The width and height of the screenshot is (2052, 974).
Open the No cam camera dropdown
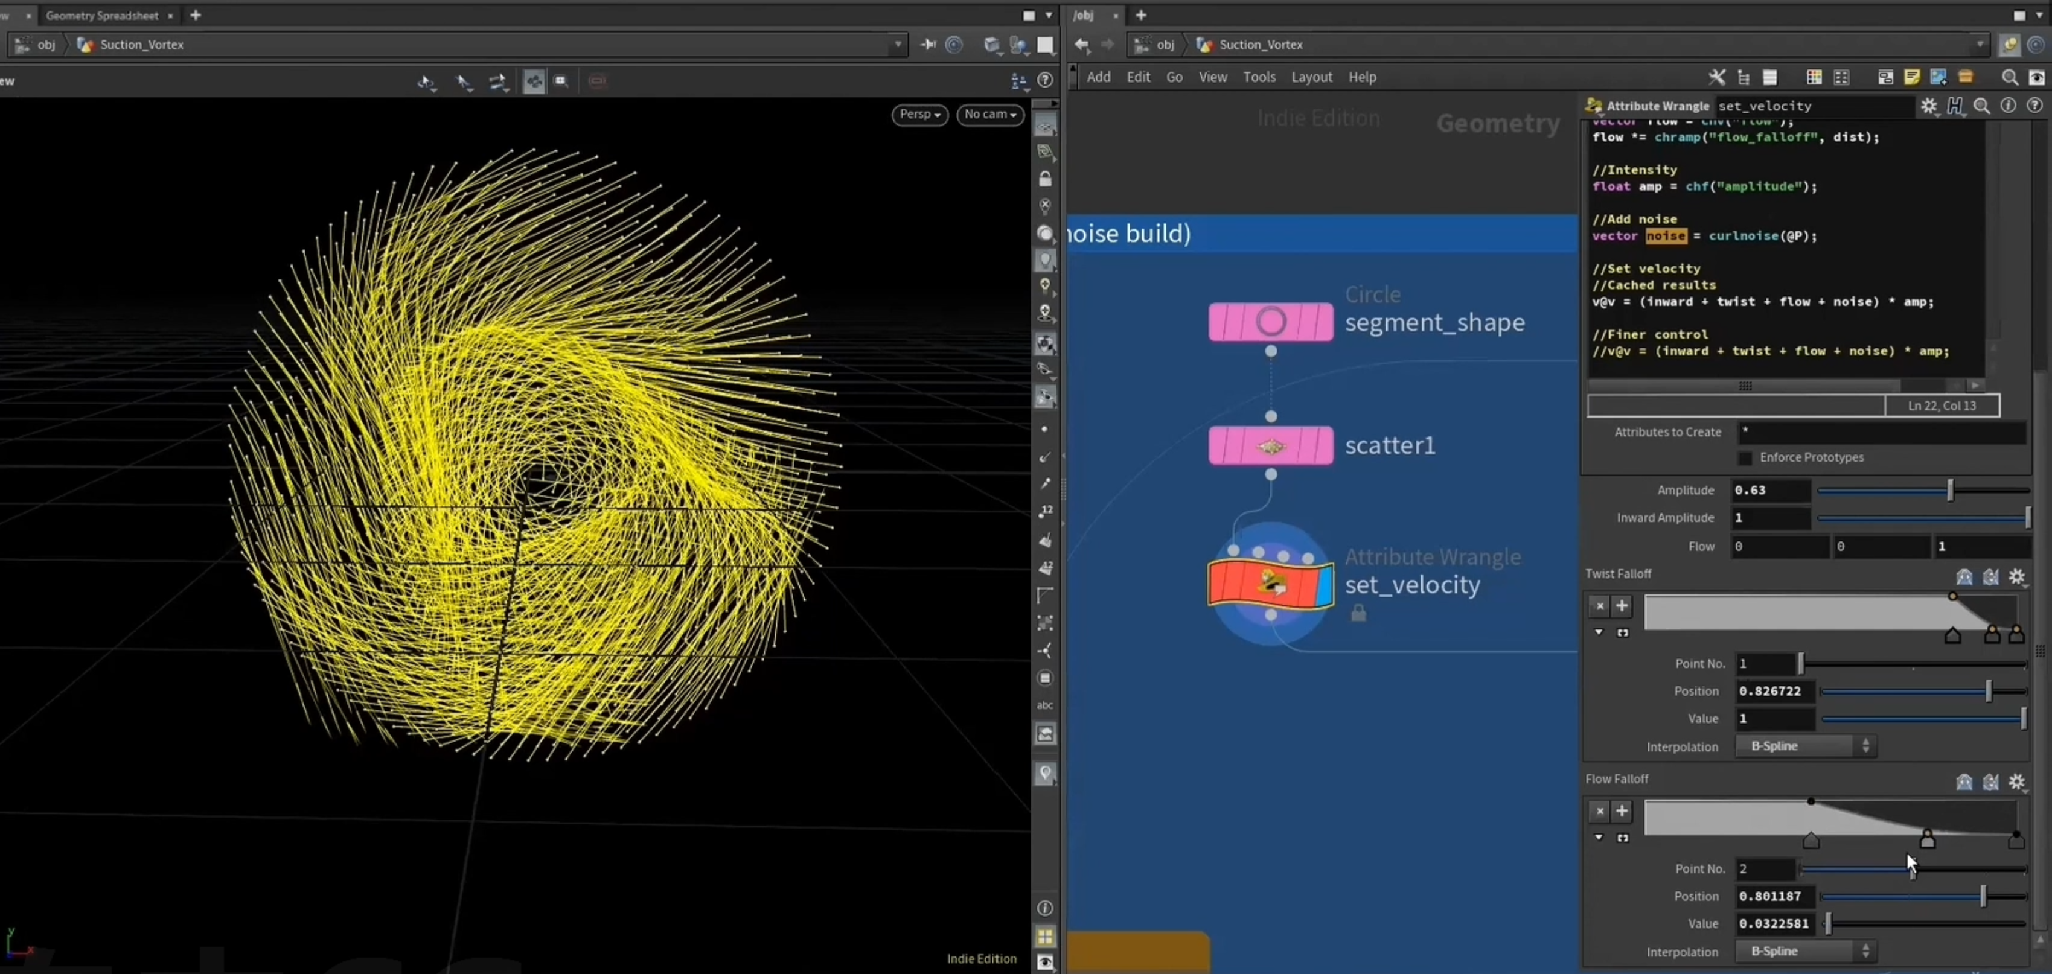point(990,115)
